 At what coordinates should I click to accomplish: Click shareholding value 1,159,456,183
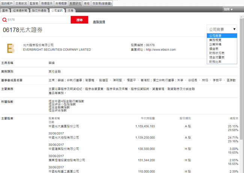pyautogui.click(x=145, y=126)
